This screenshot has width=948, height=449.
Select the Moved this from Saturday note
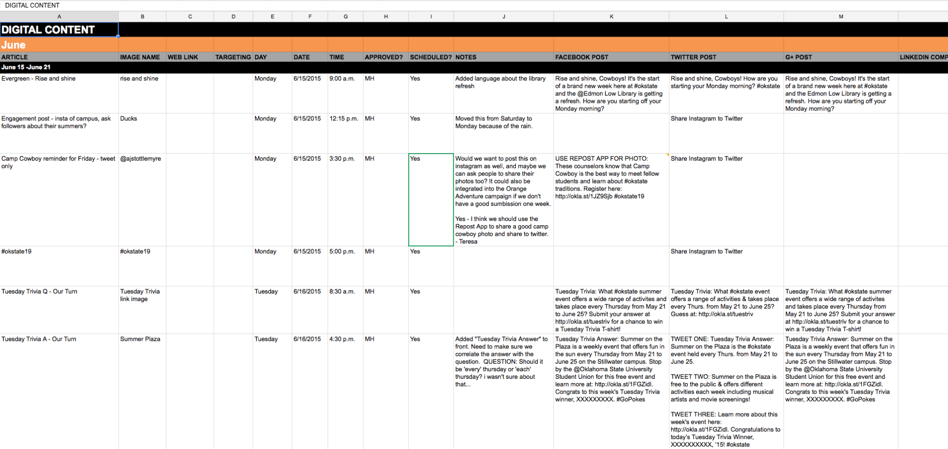pyautogui.click(x=504, y=133)
